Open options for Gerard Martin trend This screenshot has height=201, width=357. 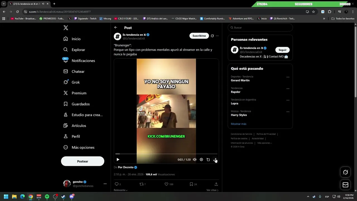tap(288, 77)
